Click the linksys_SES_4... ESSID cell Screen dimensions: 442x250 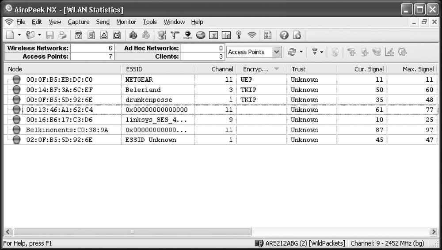pos(158,120)
